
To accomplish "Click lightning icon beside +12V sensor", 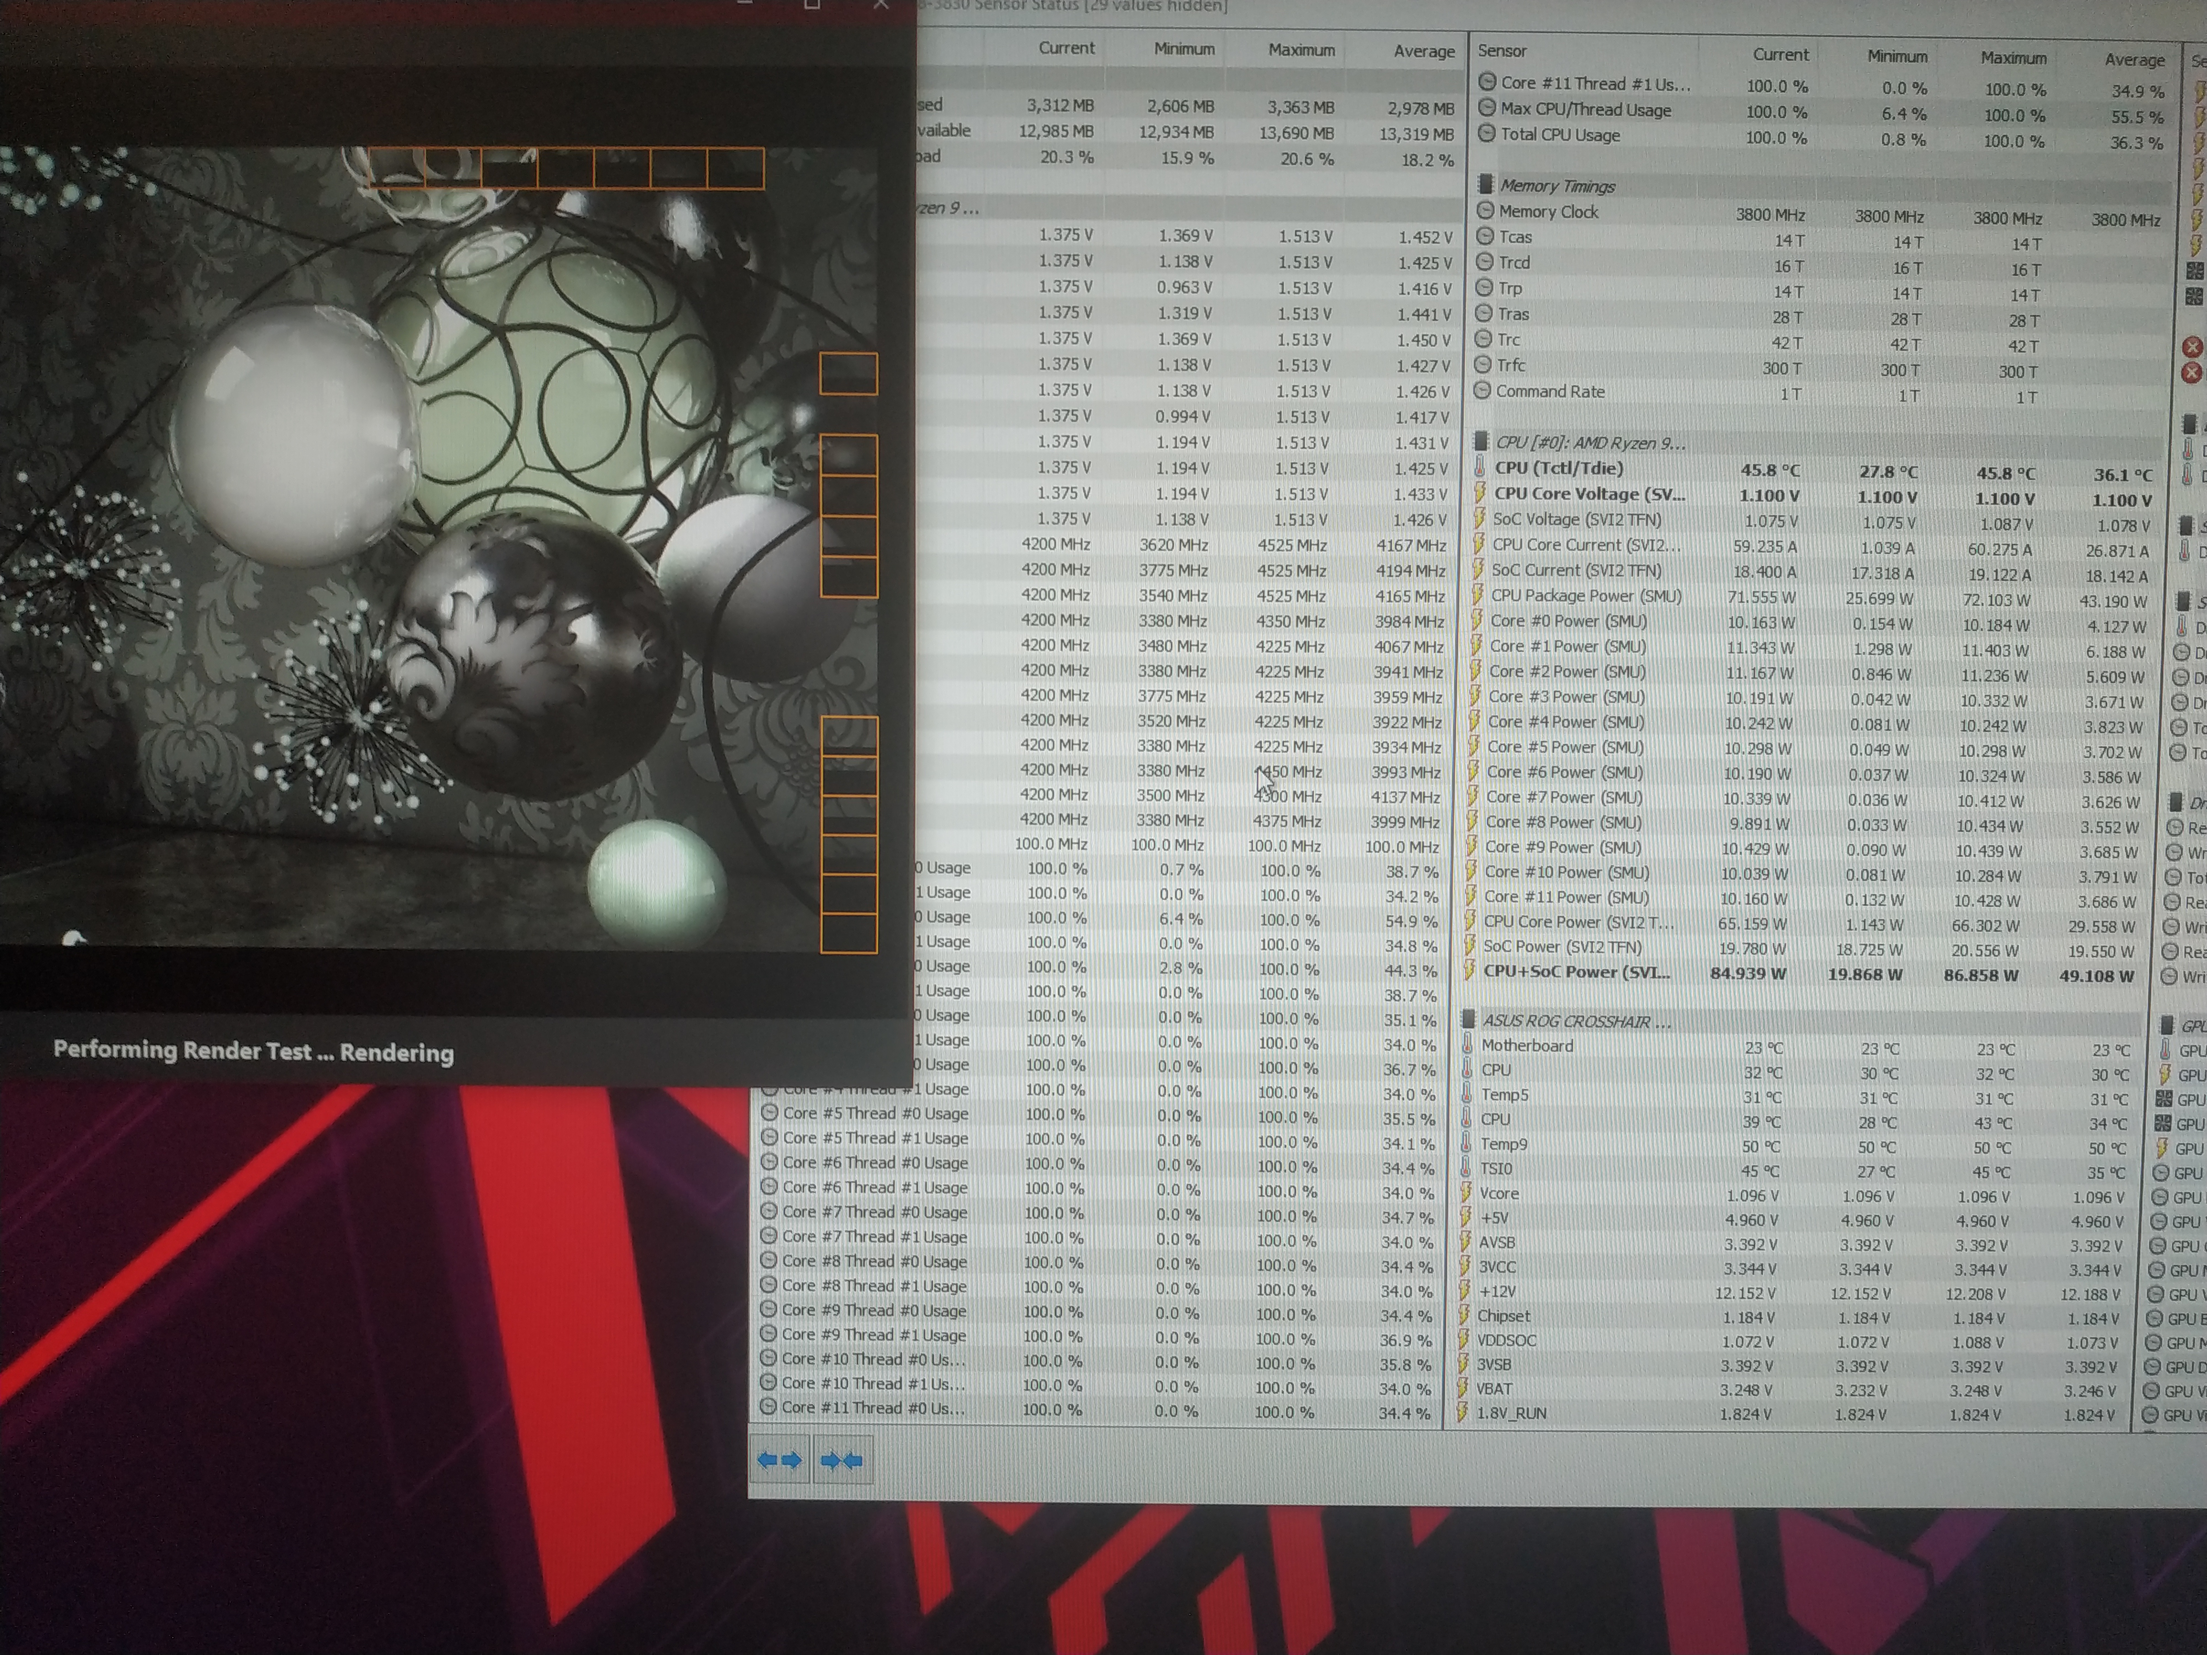I will tap(1465, 1291).
